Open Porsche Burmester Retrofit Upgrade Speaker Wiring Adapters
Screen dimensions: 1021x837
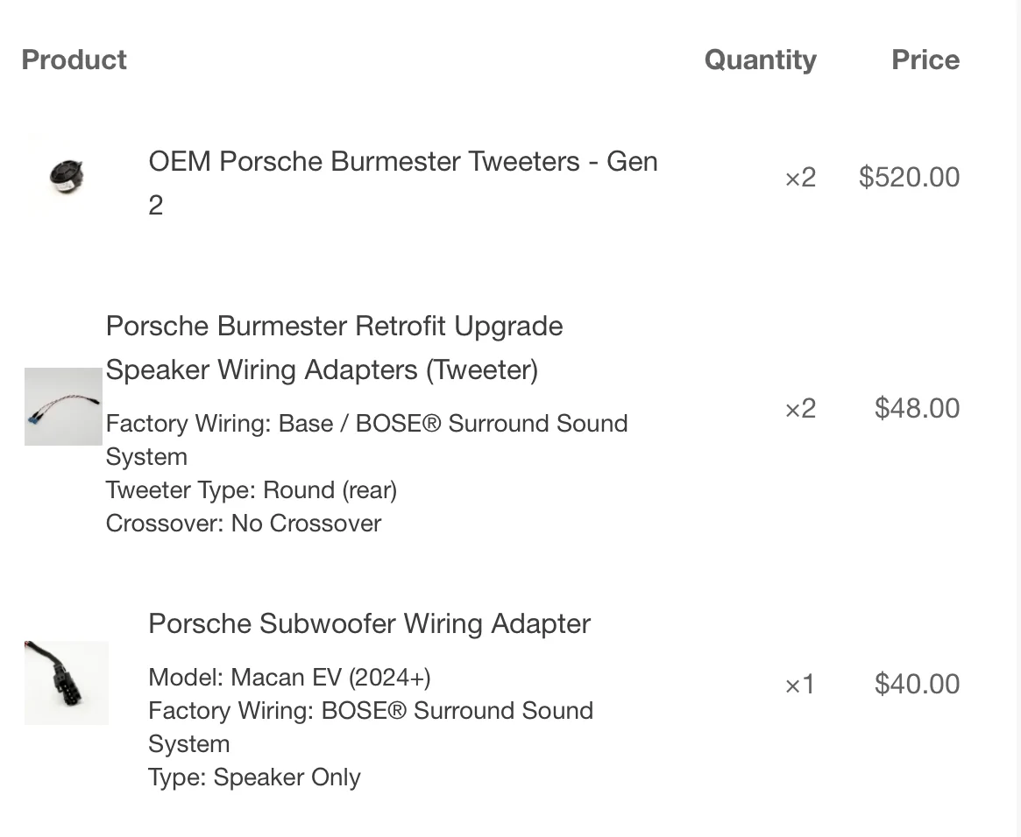(334, 348)
